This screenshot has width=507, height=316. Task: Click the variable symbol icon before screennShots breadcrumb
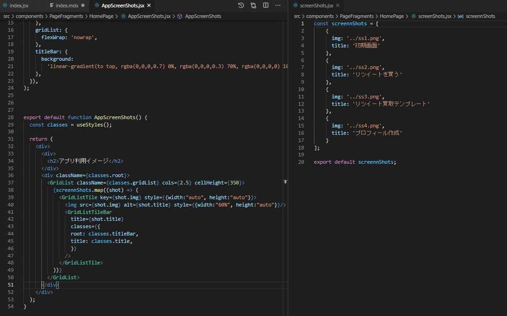click(x=460, y=16)
